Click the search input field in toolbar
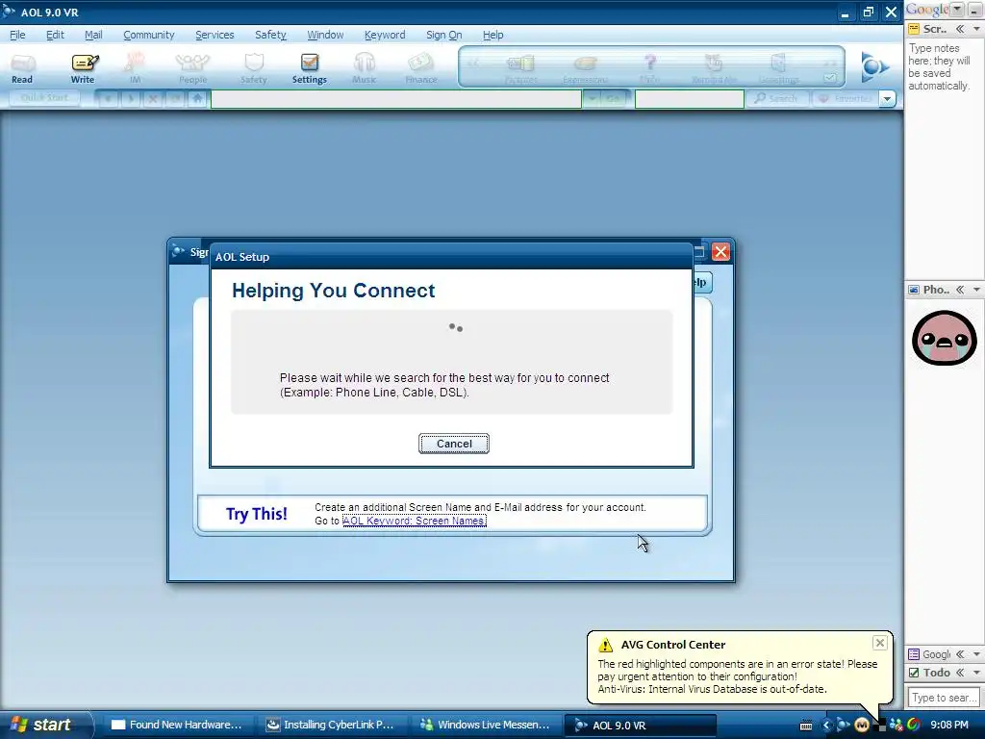Viewport: 985px width, 739px height. (690, 99)
